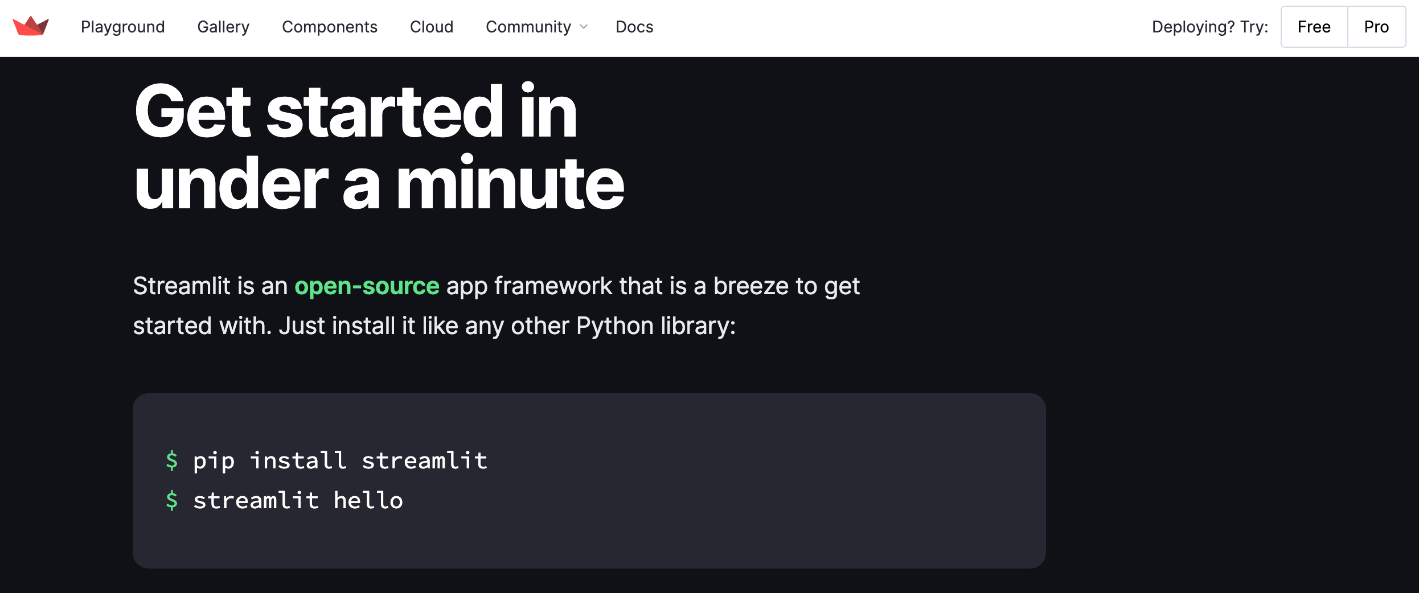Choose the Pro deployment button
1419x593 pixels.
1376,27
